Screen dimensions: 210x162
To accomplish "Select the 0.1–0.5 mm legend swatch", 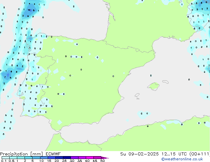I will (6, 158).
